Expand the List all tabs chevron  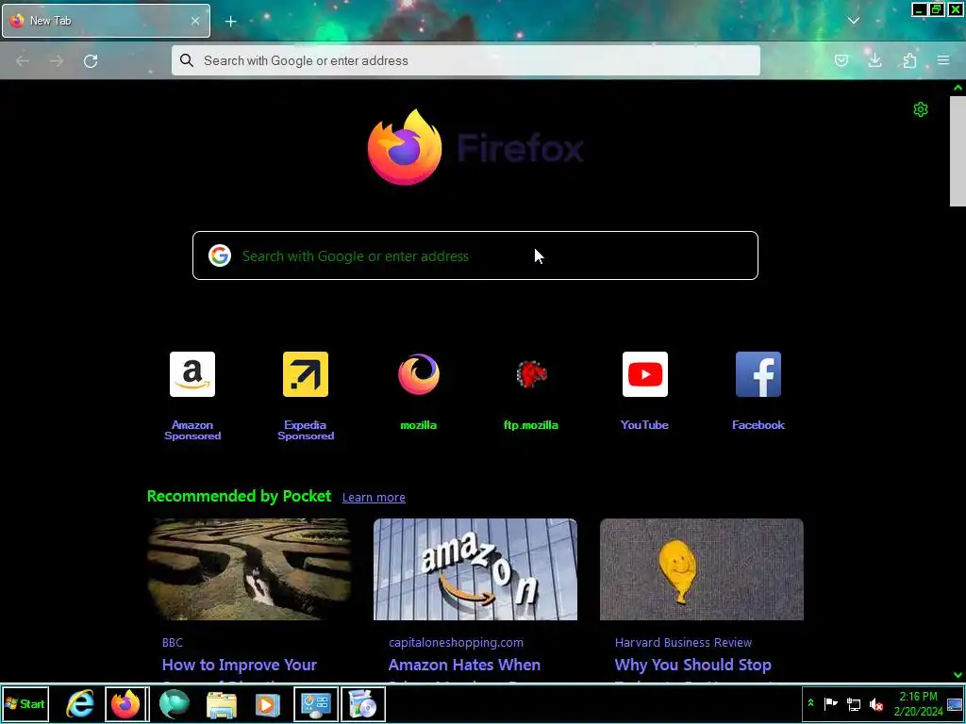853,21
